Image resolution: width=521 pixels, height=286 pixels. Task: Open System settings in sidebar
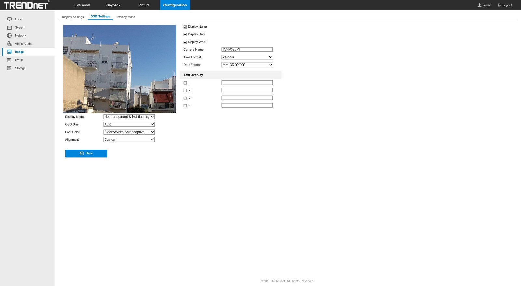[20, 28]
